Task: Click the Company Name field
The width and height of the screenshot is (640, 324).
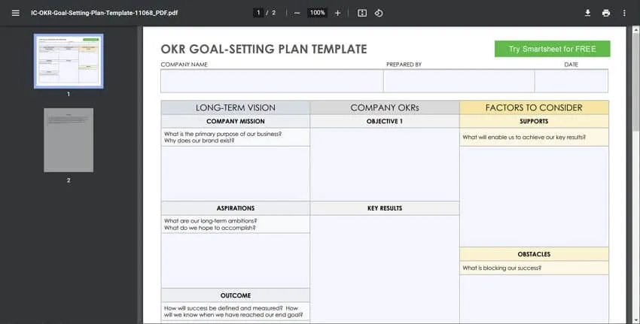Action: 271,81
